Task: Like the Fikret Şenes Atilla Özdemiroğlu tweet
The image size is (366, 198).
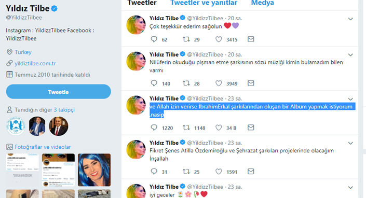Action: point(219,172)
